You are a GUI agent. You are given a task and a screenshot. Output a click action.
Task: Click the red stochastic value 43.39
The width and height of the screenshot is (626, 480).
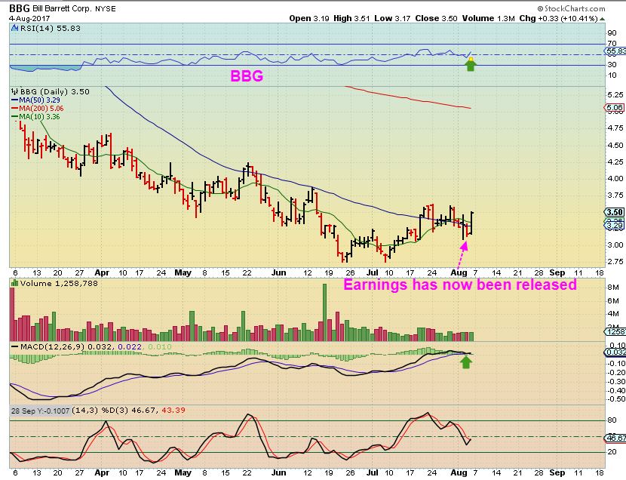[173, 410]
